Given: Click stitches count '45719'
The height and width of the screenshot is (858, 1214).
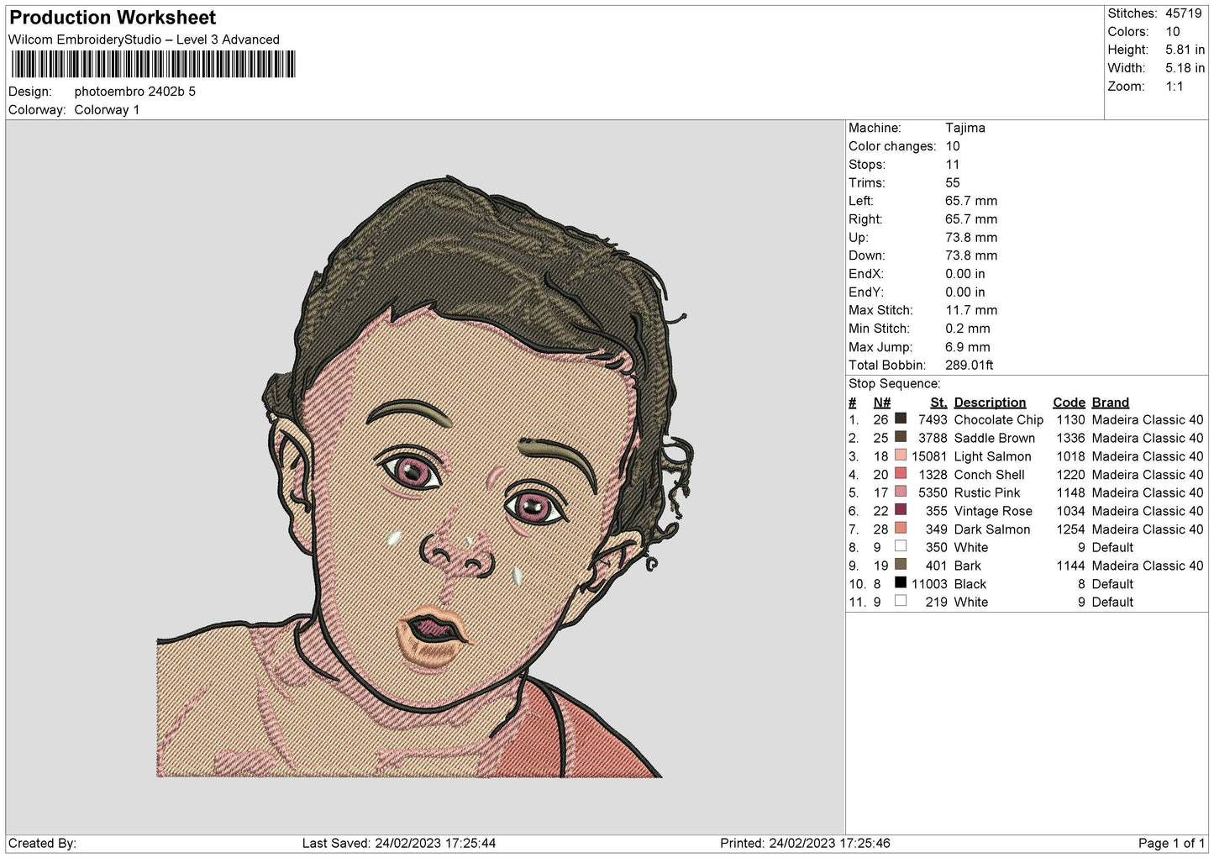Looking at the screenshot, I should click(x=1183, y=13).
